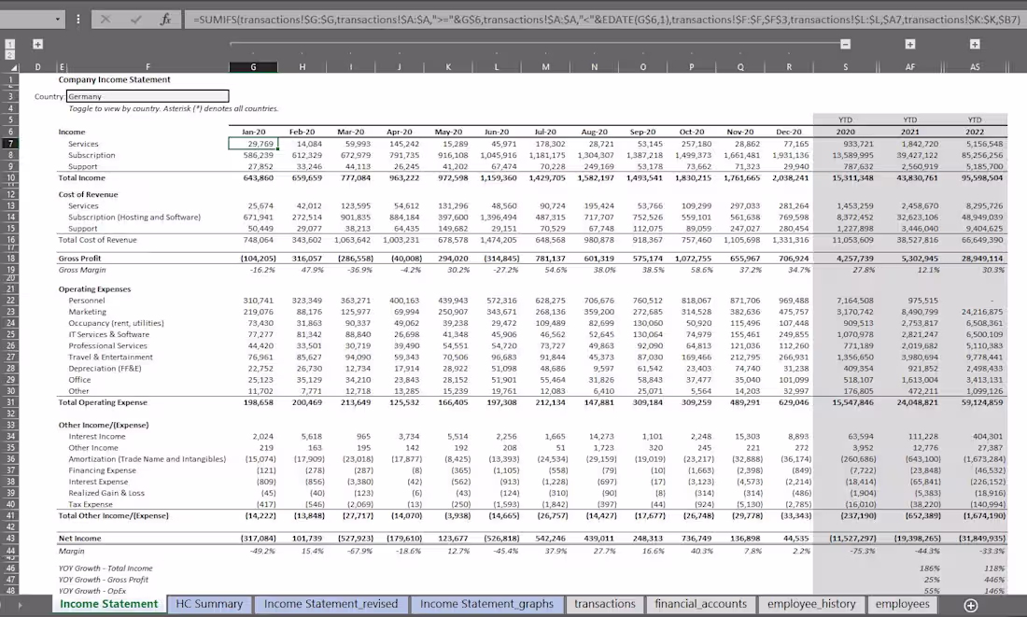Click the Tax Expense row label
Viewport: 1027px width, 617px height.
pyautogui.click(x=91, y=504)
